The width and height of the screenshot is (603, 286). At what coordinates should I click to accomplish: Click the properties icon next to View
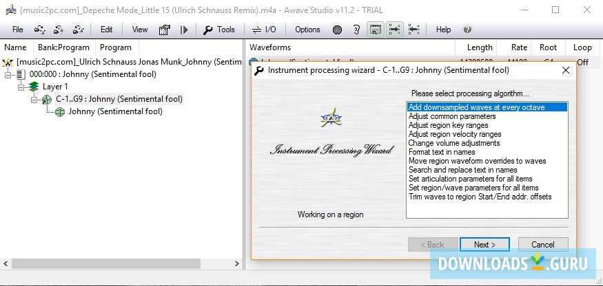click(x=165, y=30)
